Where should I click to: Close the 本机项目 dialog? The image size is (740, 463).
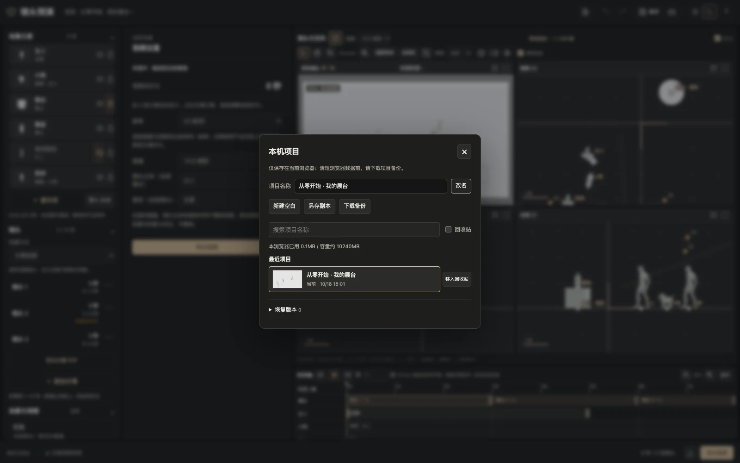point(464,152)
